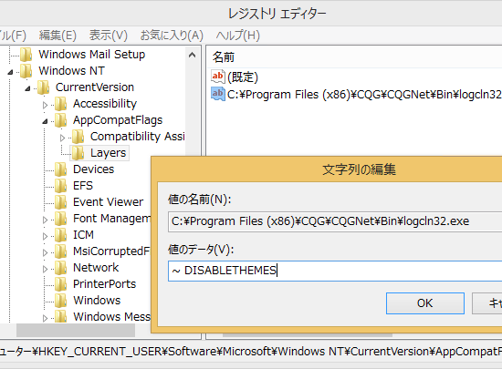This screenshot has height=369, width=502.
Task: Collapse the Windows NT tree node
Action: click(10, 72)
